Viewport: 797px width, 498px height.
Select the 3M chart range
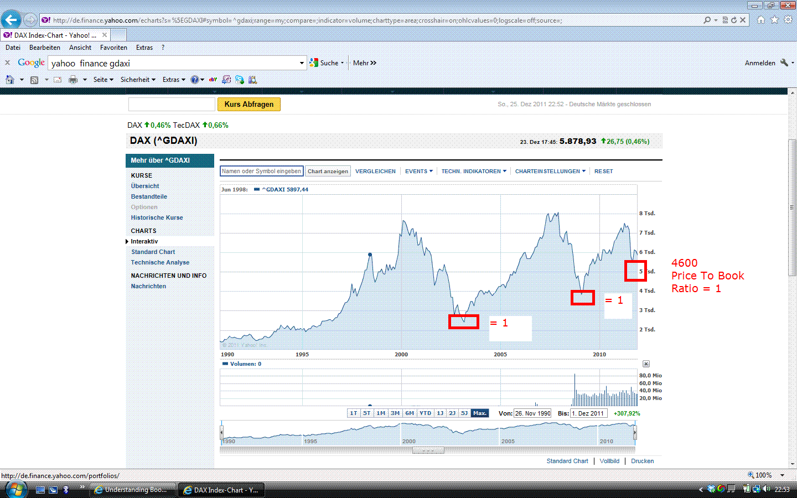pos(395,413)
